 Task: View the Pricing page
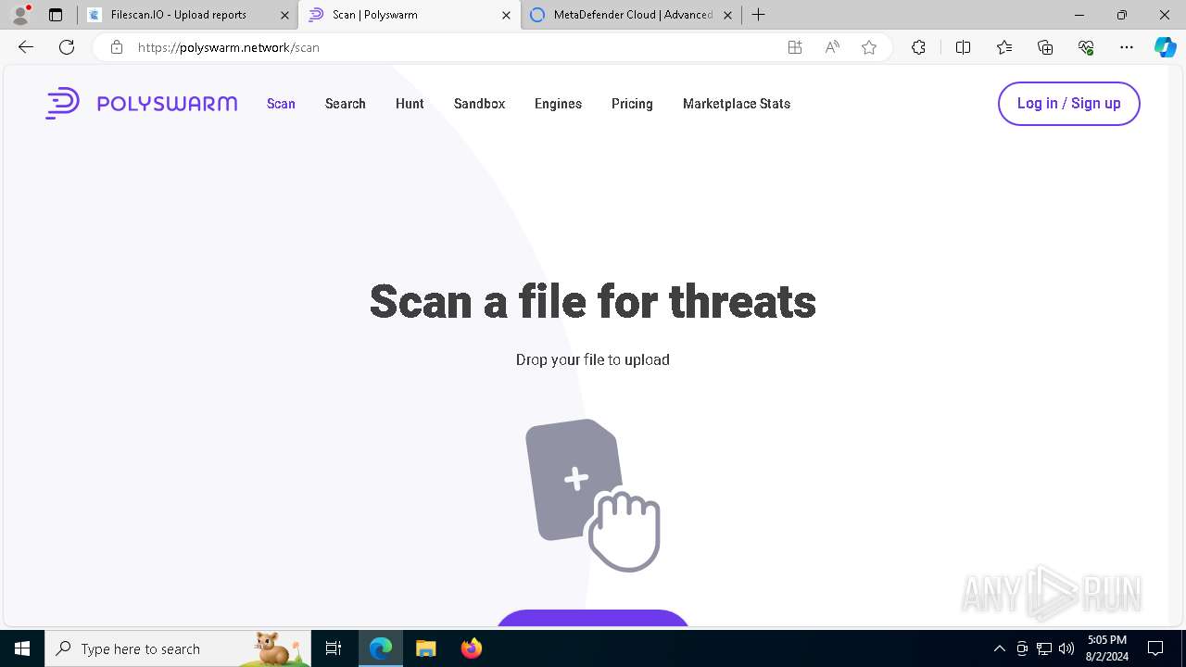[632, 104]
